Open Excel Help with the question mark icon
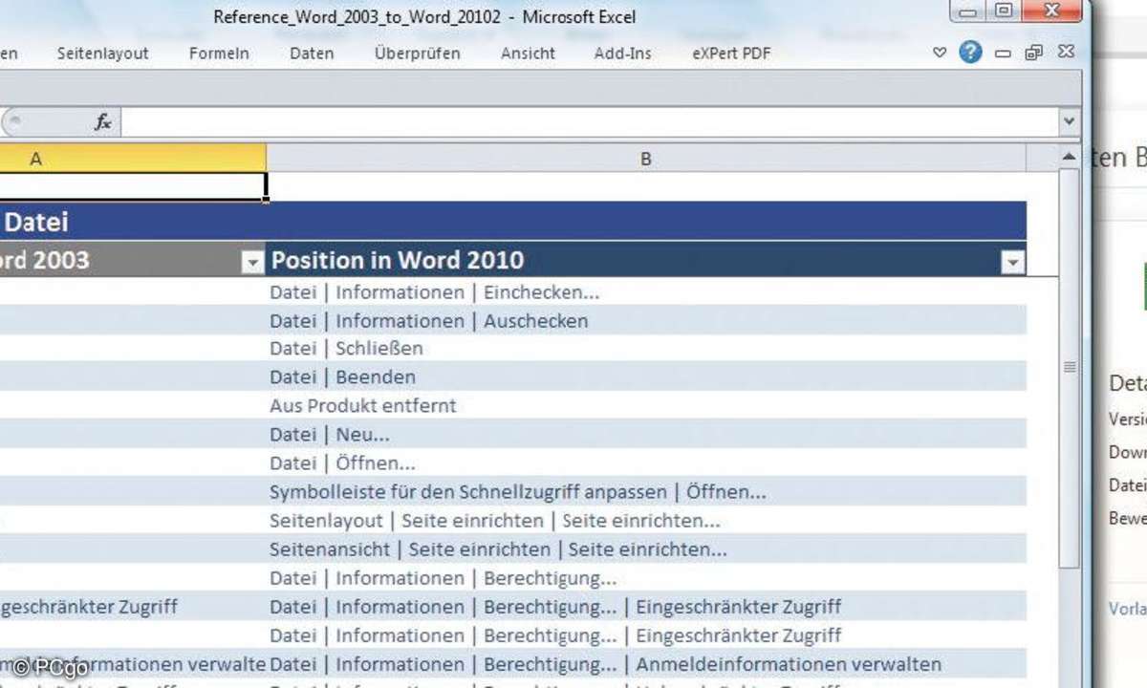 tap(970, 53)
